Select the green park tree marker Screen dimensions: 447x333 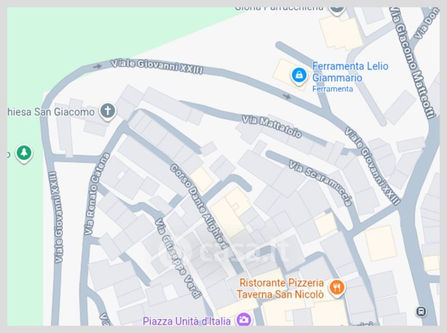[x=24, y=154]
